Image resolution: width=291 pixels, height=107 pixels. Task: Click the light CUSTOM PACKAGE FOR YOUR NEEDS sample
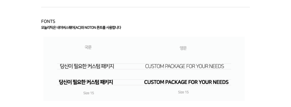185,66
